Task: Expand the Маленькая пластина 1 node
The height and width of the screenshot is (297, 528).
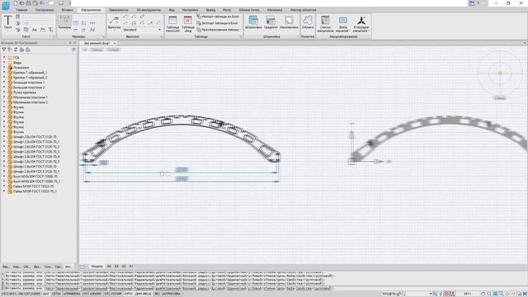Action: [4, 97]
